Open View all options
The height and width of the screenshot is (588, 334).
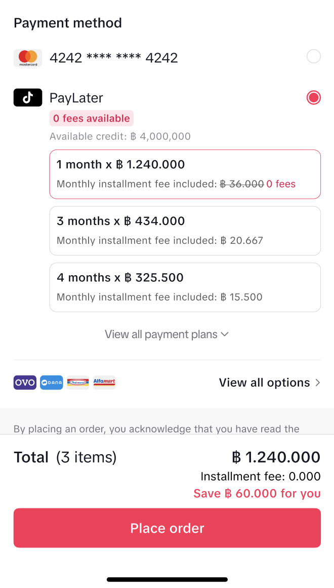pyautogui.click(x=264, y=383)
